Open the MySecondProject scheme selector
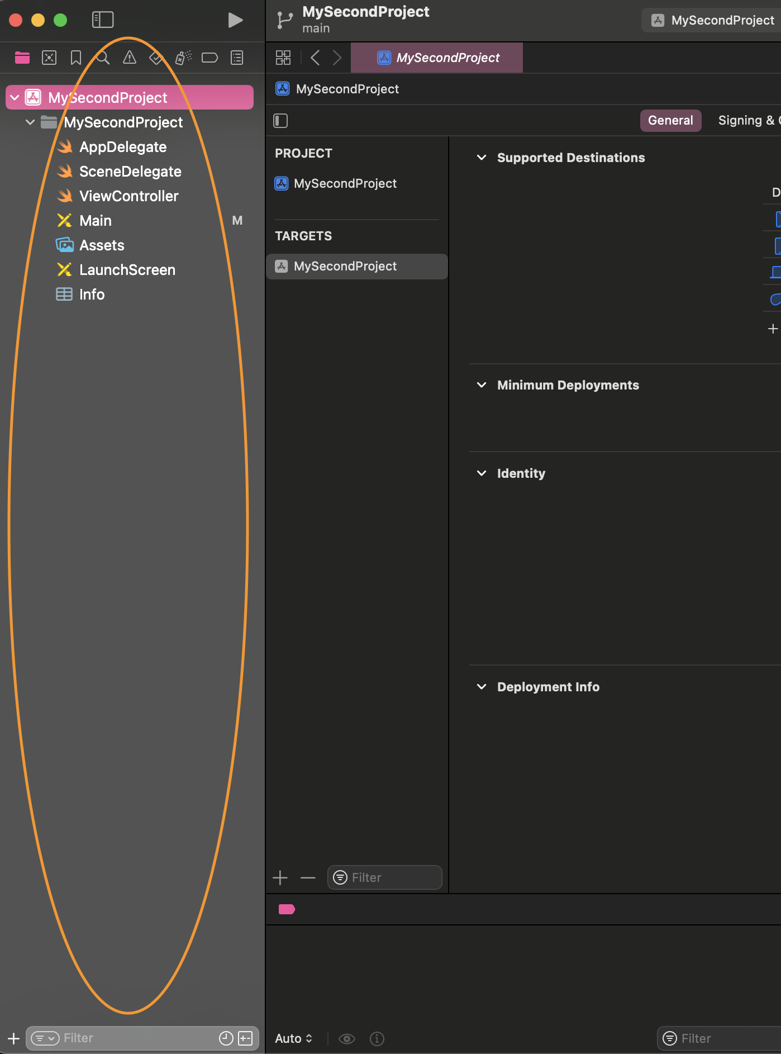This screenshot has height=1054, width=781. [712, 21]
